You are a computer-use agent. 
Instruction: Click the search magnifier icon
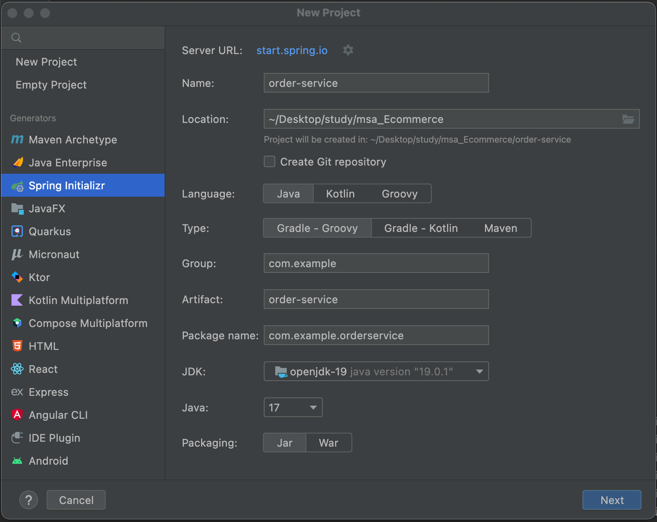(16, 38)
